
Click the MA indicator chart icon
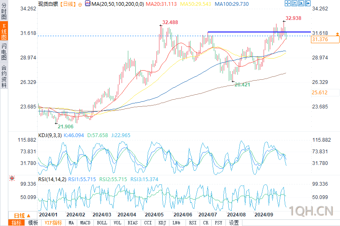click(88, 3)
